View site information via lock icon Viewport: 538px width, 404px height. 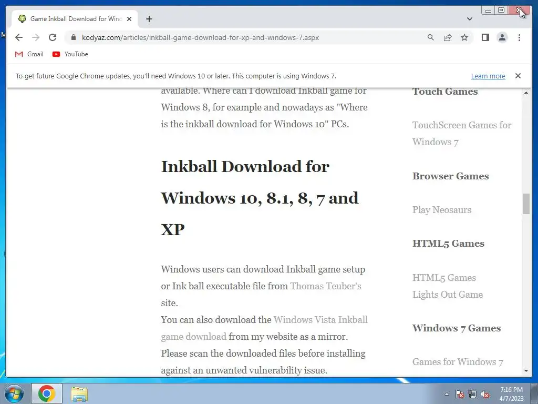click(x=74, y=37)
